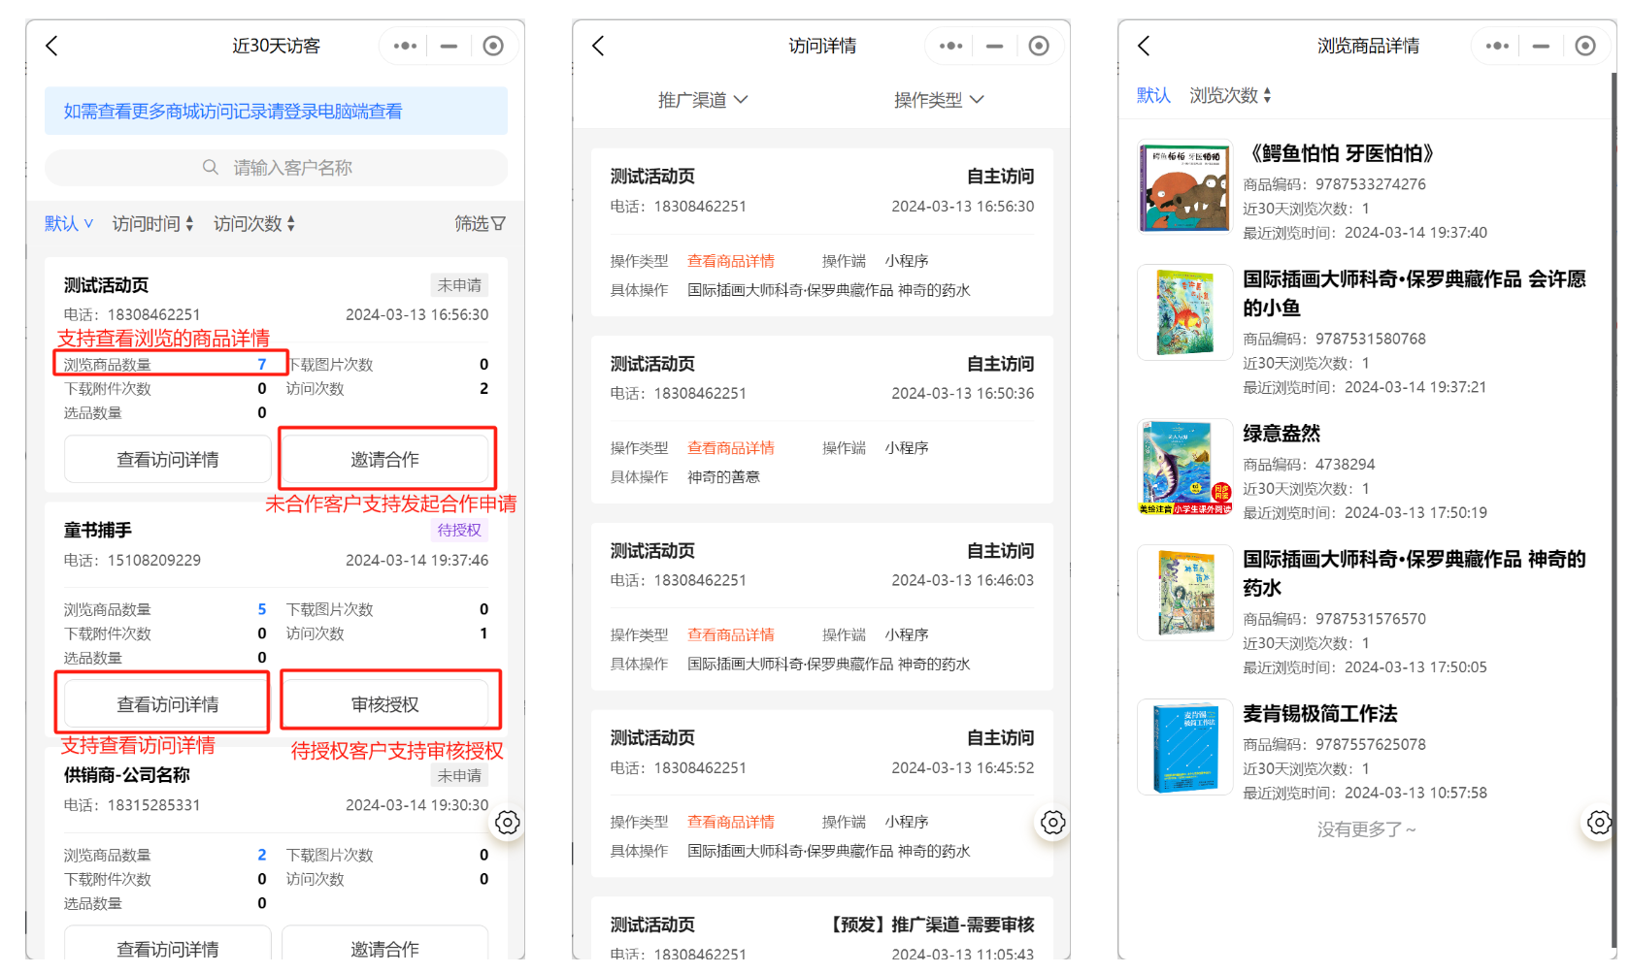The image size is (1631, 974).
Task: Click the blue notice about 电脑端查看
Action: [276, 111]
